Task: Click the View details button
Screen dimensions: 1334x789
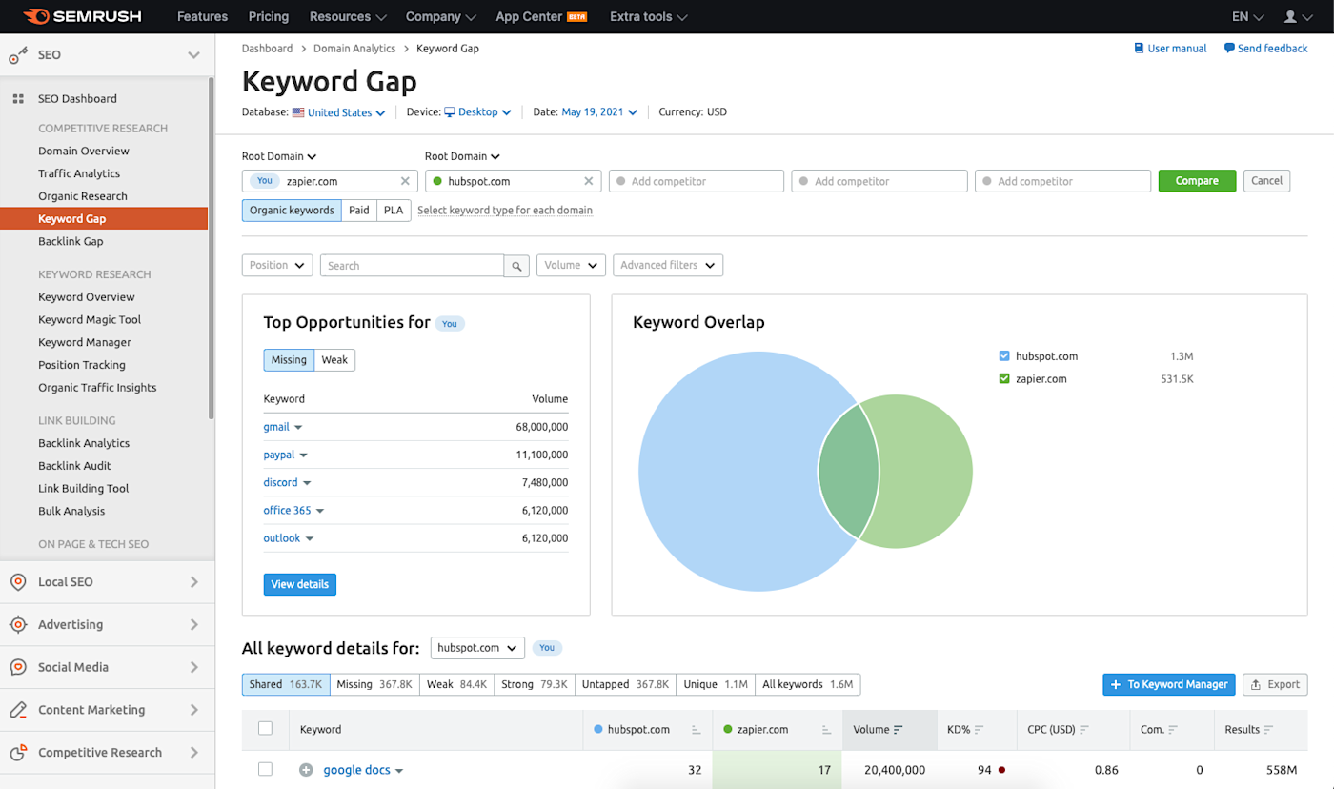Action: coord(300,584)
